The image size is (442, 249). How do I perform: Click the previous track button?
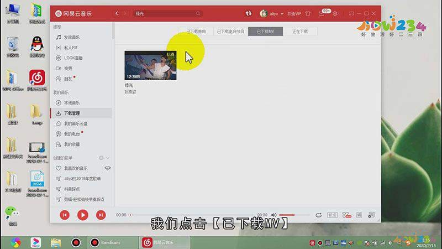[65, 215]
